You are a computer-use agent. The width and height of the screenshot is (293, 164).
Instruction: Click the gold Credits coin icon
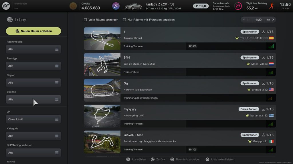tap(73, 6)
